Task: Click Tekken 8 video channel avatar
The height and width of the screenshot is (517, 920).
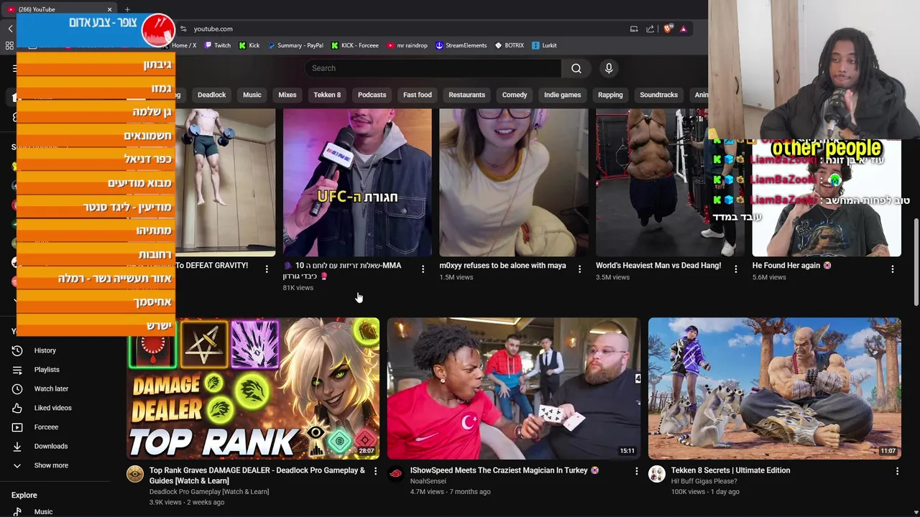Action: [x=656, y=474]
